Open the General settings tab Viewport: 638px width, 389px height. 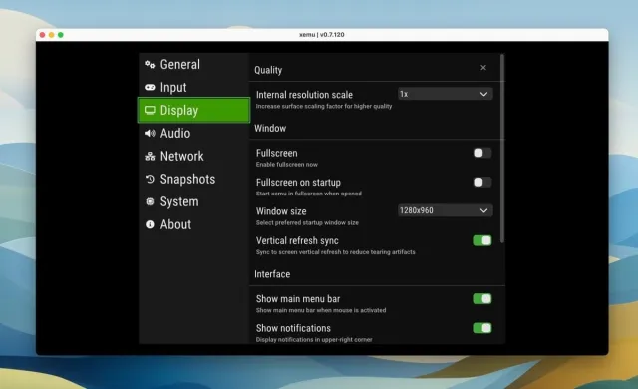[x=193, y=64]
